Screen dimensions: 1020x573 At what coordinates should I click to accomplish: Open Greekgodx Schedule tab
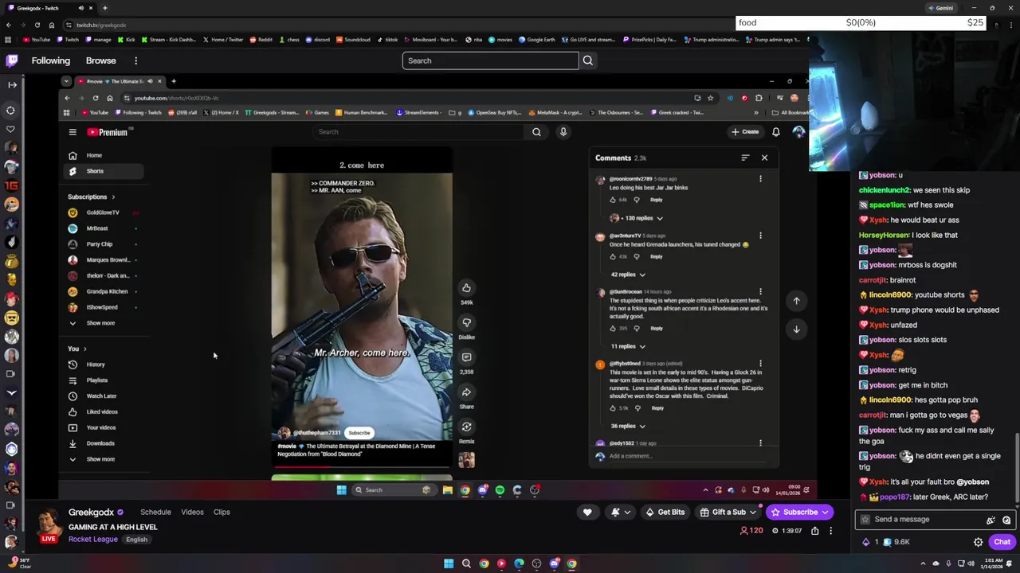(155, 513)
